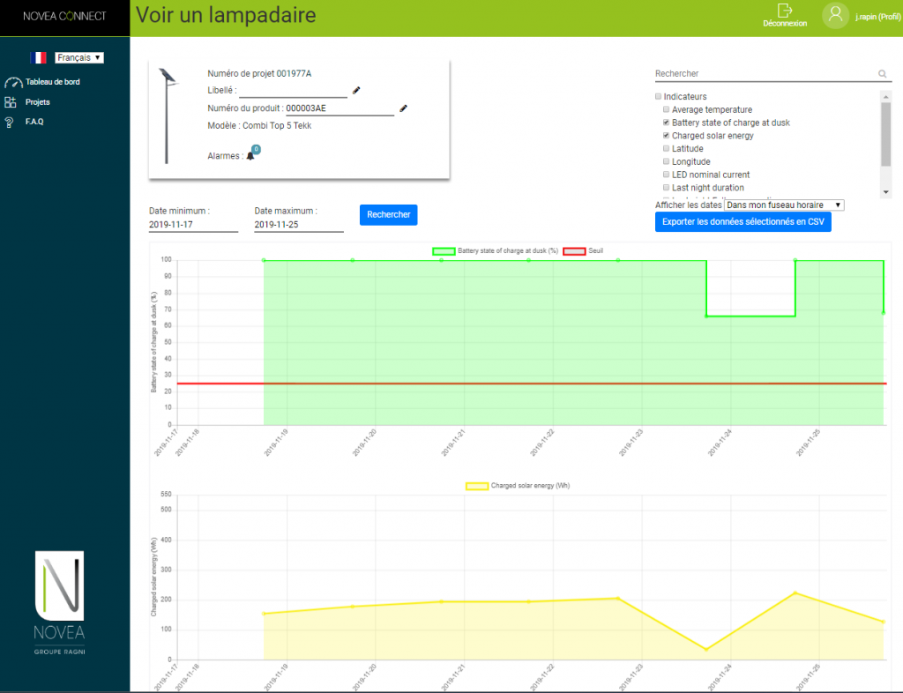This screenshot has width=903, height=693.
Task: Click the alarm bell icon
Action: (x=250, y=156)
